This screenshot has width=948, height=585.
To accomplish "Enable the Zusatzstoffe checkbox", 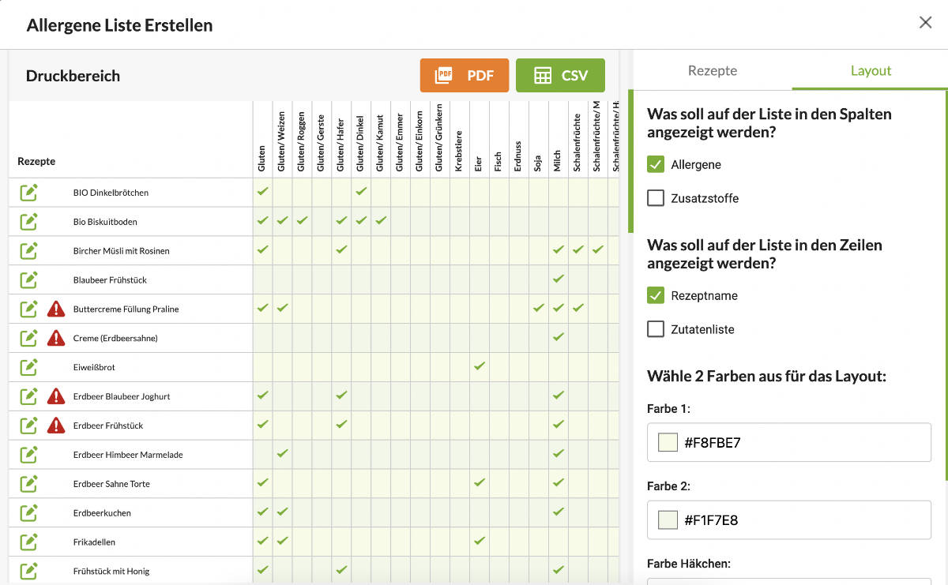I will 656,198.
